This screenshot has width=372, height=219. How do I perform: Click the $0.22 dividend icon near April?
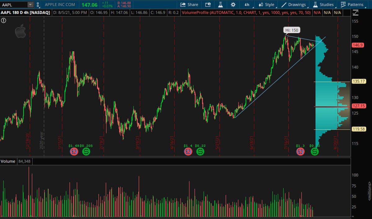200,151
